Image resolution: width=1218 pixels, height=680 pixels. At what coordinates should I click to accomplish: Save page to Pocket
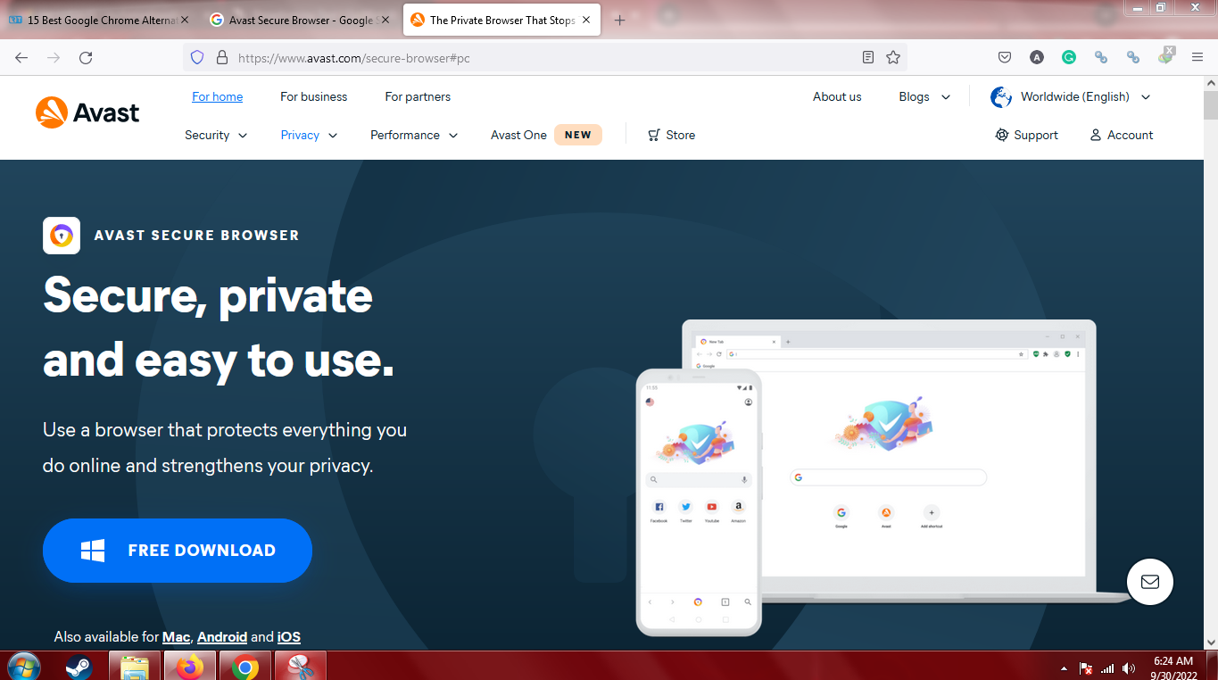[x=1005, y=57]
